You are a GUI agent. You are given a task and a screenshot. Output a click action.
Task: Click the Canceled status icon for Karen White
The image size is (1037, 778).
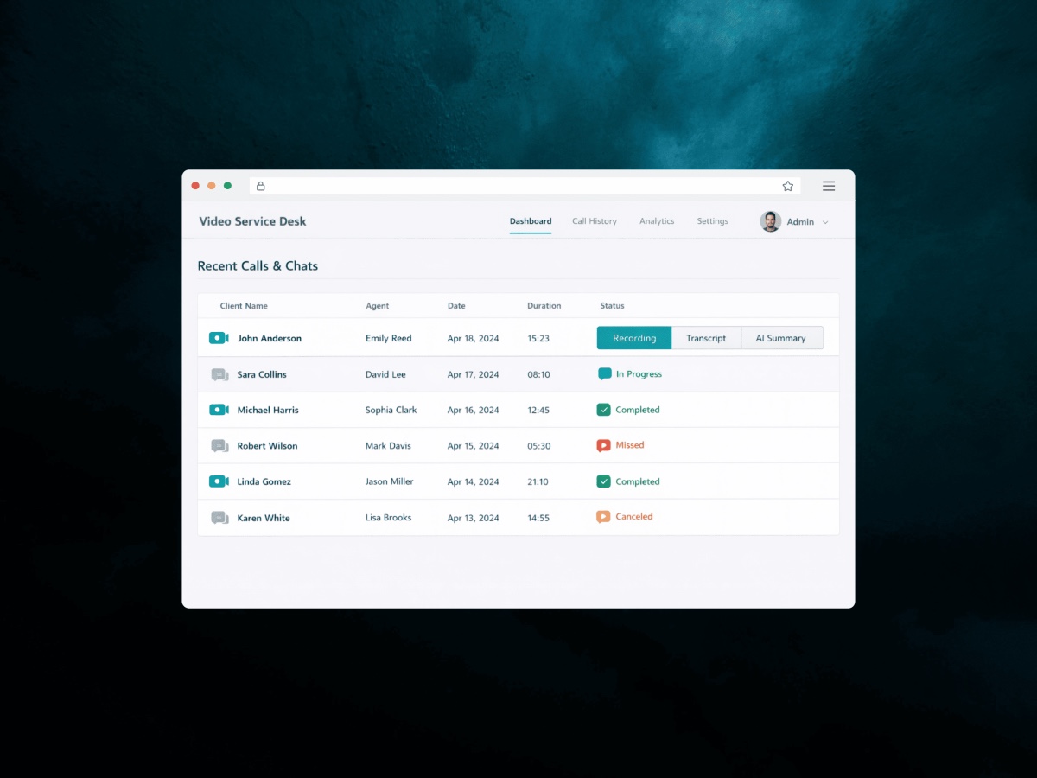click(x=603, y=516)
